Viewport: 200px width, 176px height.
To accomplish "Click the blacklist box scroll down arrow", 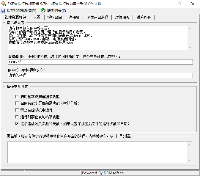I will 189,160.
